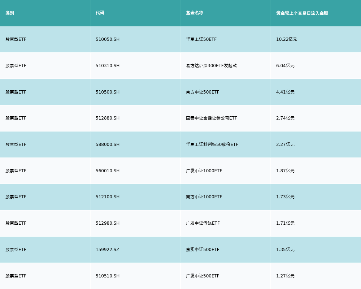Click fund code 560010.SH
361x289 pixels.
[108, 171]
